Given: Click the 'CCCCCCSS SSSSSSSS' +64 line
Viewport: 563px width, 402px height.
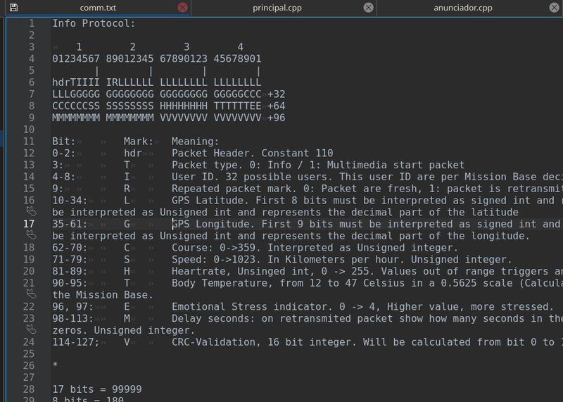Looking at the screenshot, I should coord(168,106).
